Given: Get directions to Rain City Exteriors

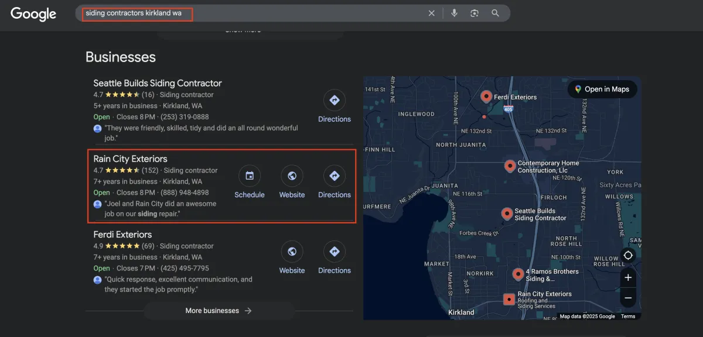Looking at the screenshot, I should coord(335,176).
